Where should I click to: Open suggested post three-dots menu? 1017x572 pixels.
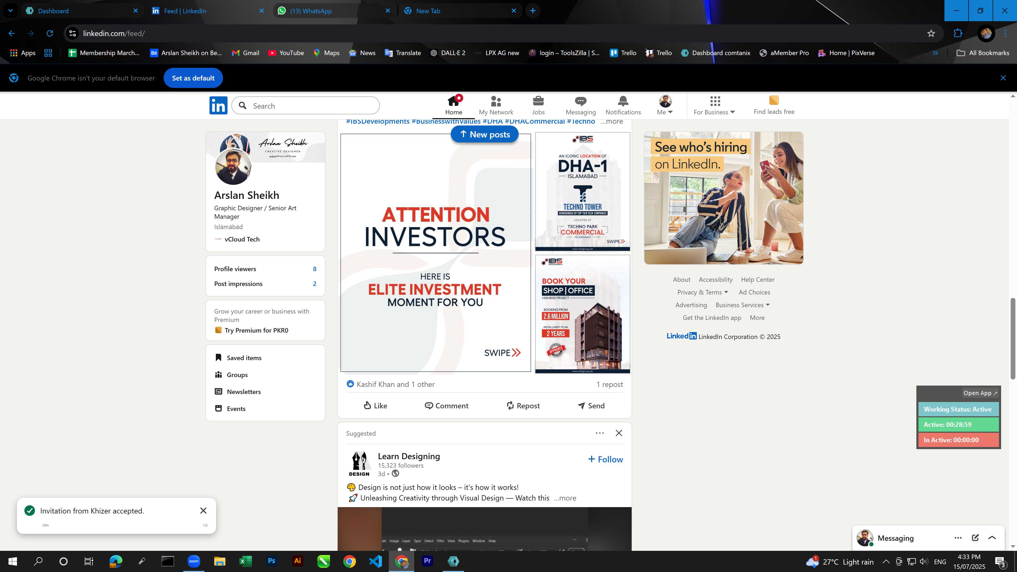[600, 433]
